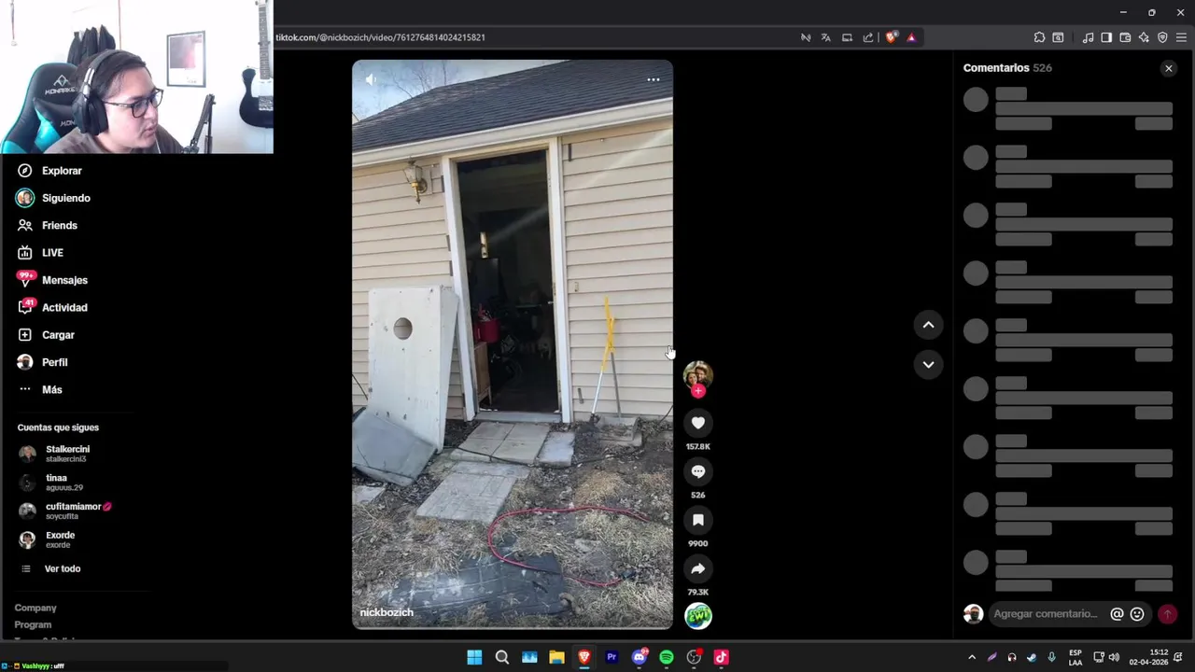Open browser hamburger main menu
Viewport: 1195px width, 672px height.
[1181, 37]
